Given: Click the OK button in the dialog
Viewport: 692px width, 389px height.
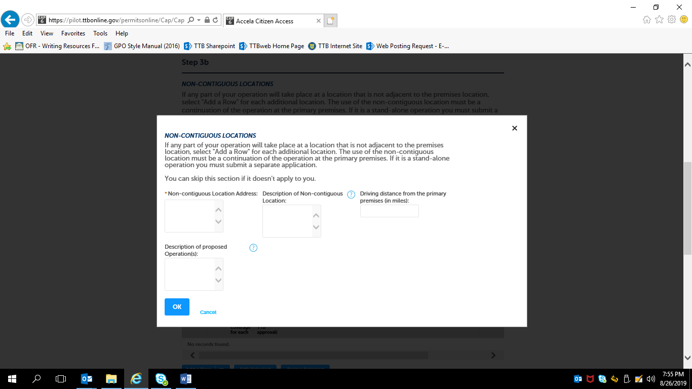Looking at the screenshot, I should (177, 307).
